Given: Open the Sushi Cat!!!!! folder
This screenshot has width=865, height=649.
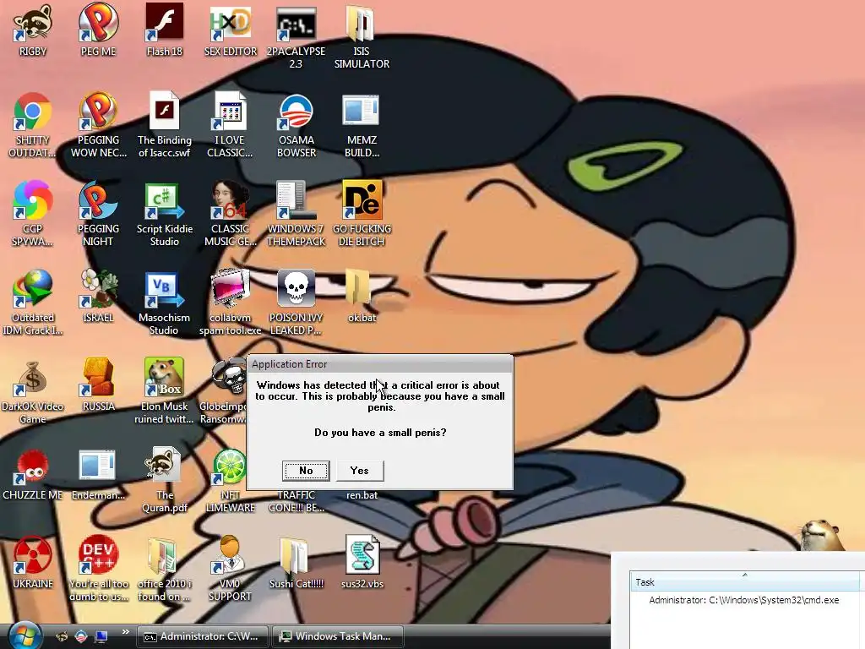Looking at the screenshot, I should point(296,563).
